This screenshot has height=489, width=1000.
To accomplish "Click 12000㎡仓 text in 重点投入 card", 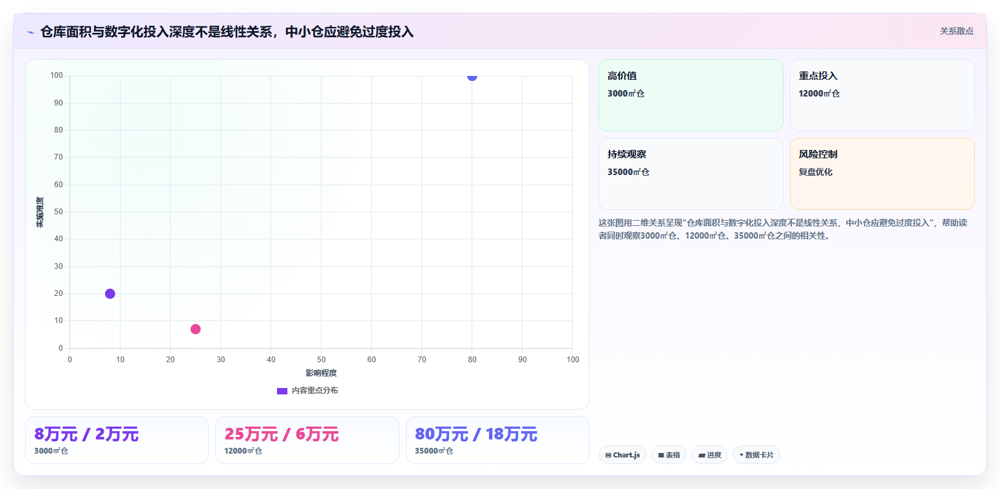I will (x=820, y=93).
